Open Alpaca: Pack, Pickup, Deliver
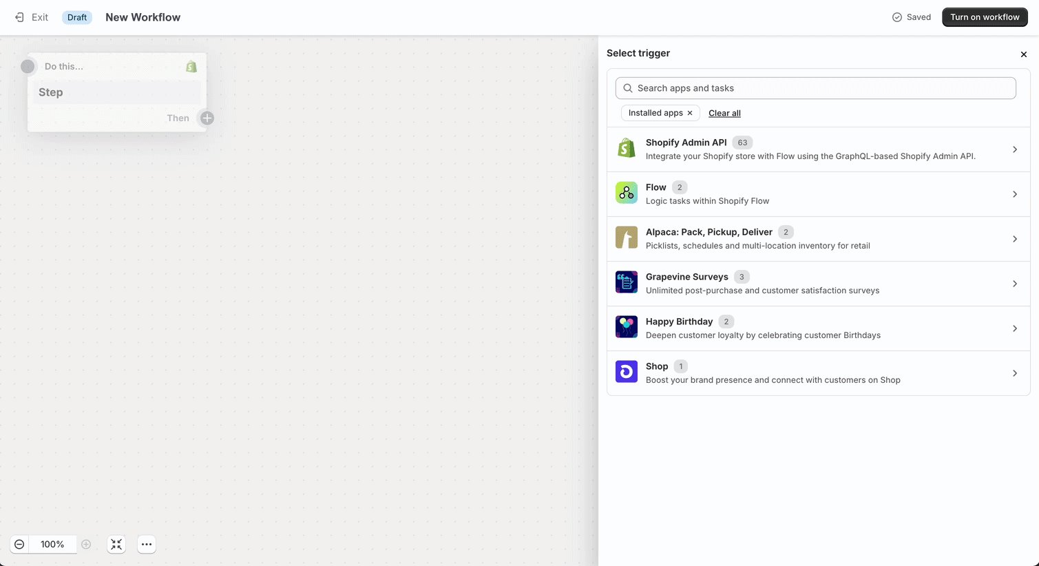 coord(819,239)
